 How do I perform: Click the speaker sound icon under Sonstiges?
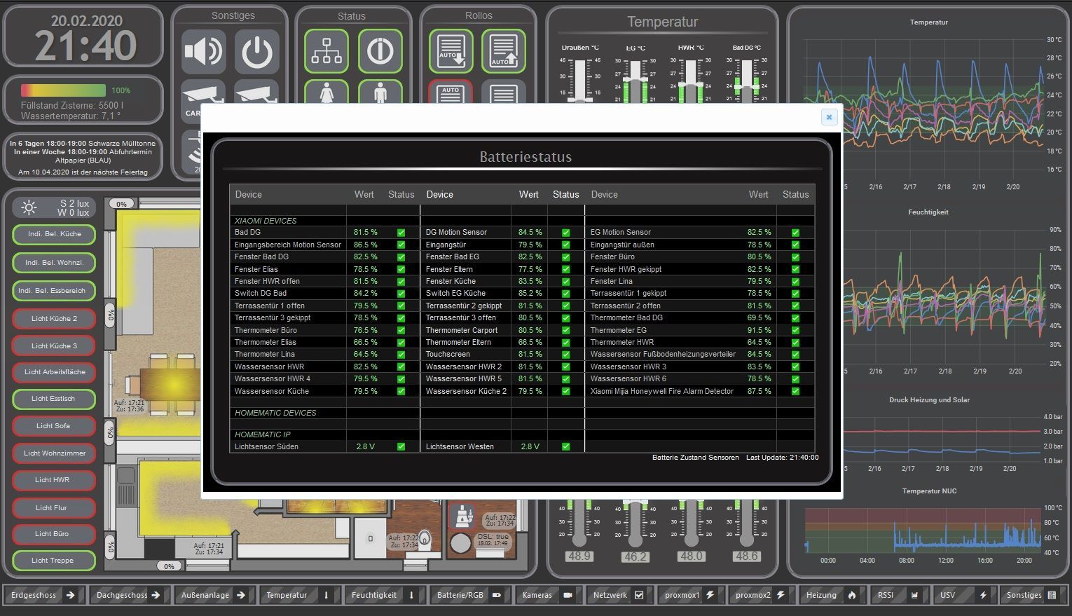tap(203, 52)
